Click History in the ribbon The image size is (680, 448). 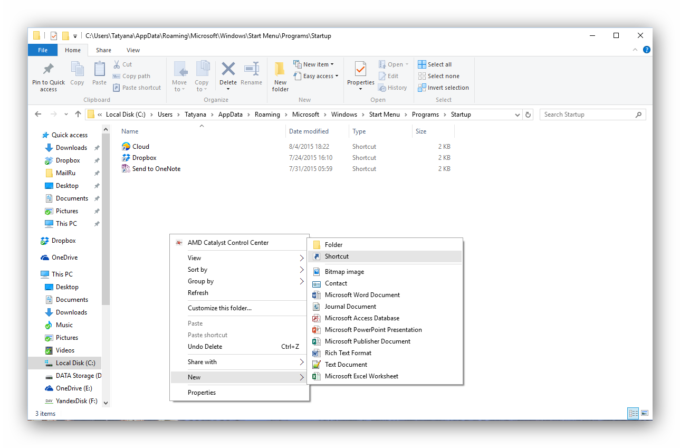(392, 88)
